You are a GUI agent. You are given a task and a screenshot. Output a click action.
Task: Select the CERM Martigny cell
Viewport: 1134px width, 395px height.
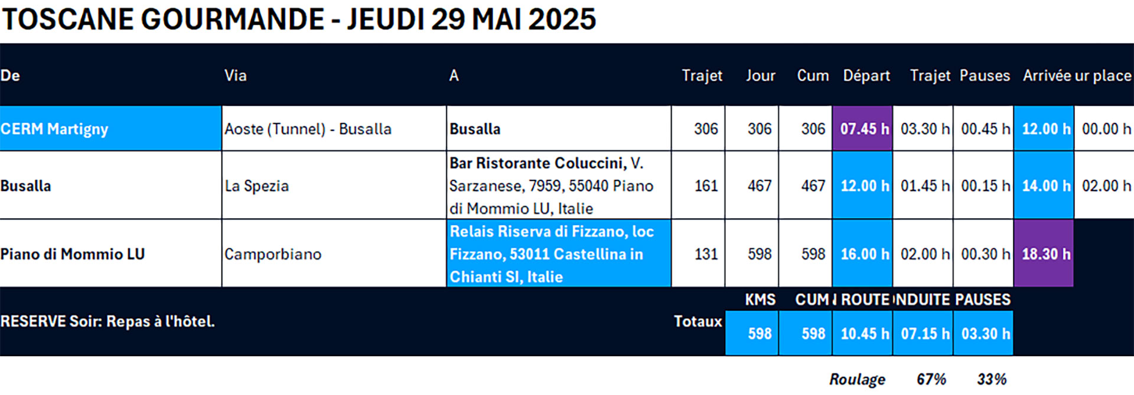click(x=110, y=129)
